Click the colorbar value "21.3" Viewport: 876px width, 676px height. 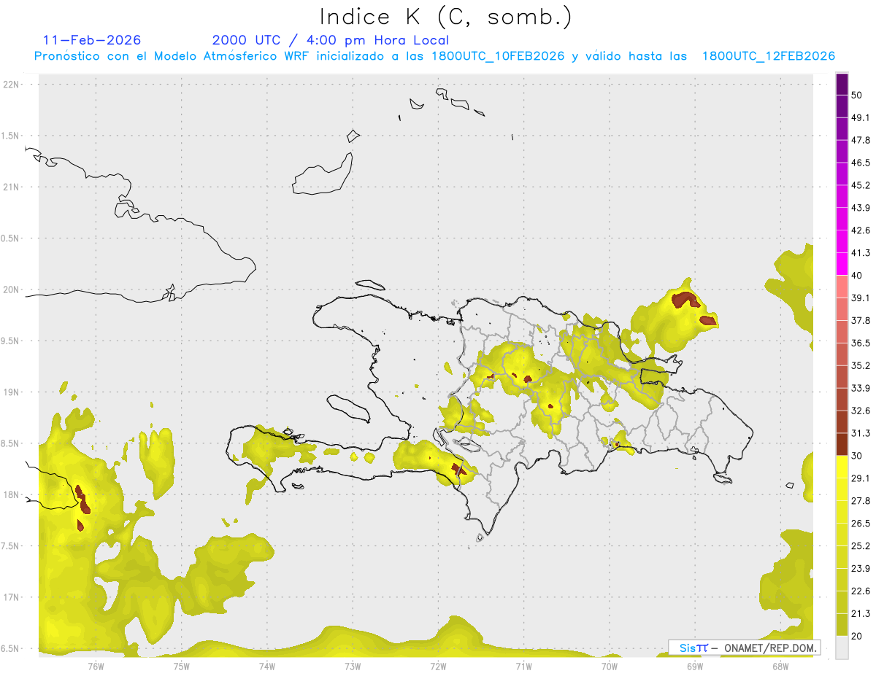click(861, 613)
